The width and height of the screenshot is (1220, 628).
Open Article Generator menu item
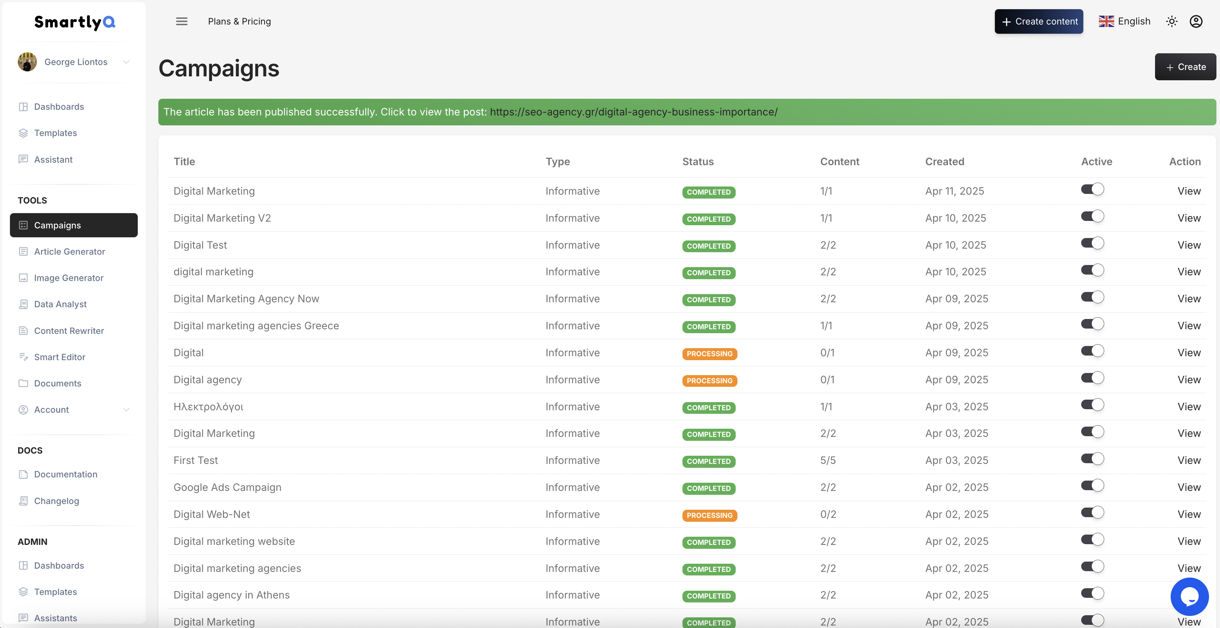[70, 252]
